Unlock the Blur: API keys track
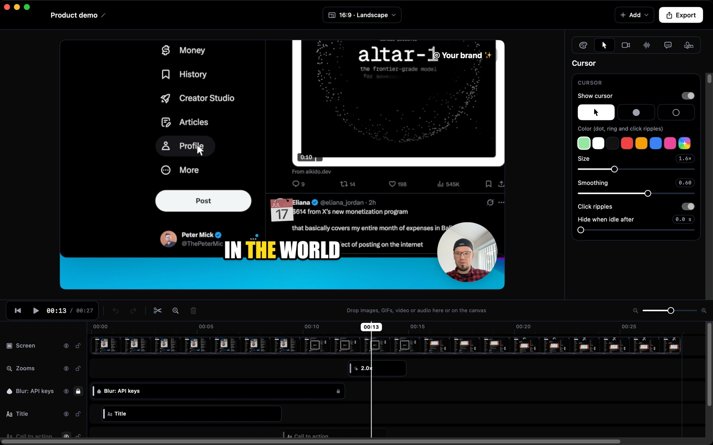Viewport: 713px width, 445px height. pyautogui.click(x=78, y=391)
